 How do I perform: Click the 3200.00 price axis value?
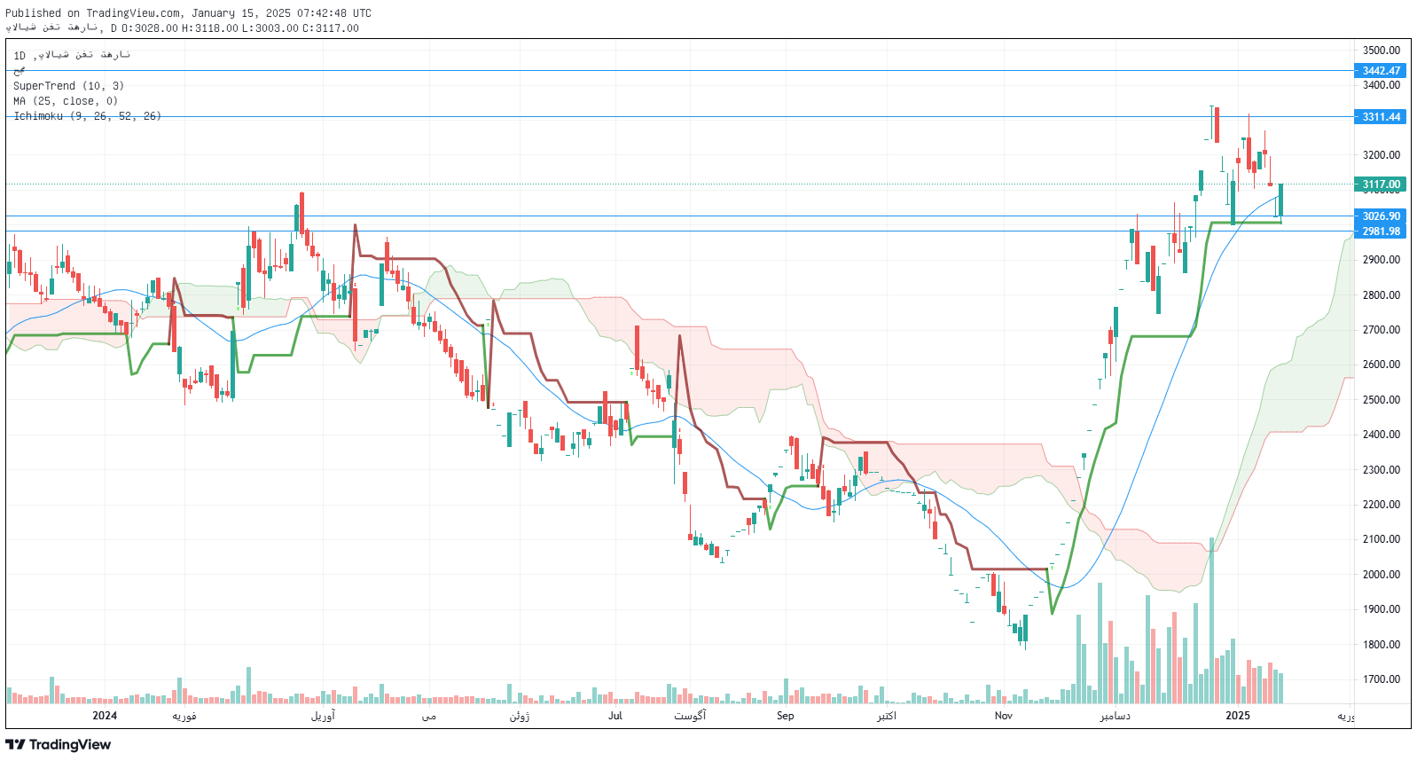[x=1382, y=155]
